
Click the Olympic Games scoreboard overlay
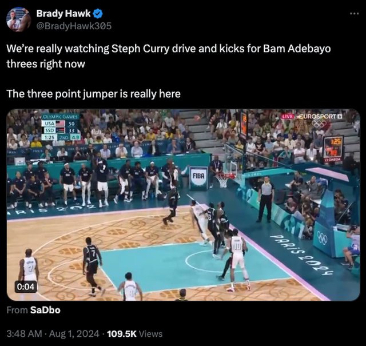(x=61, y=127)
